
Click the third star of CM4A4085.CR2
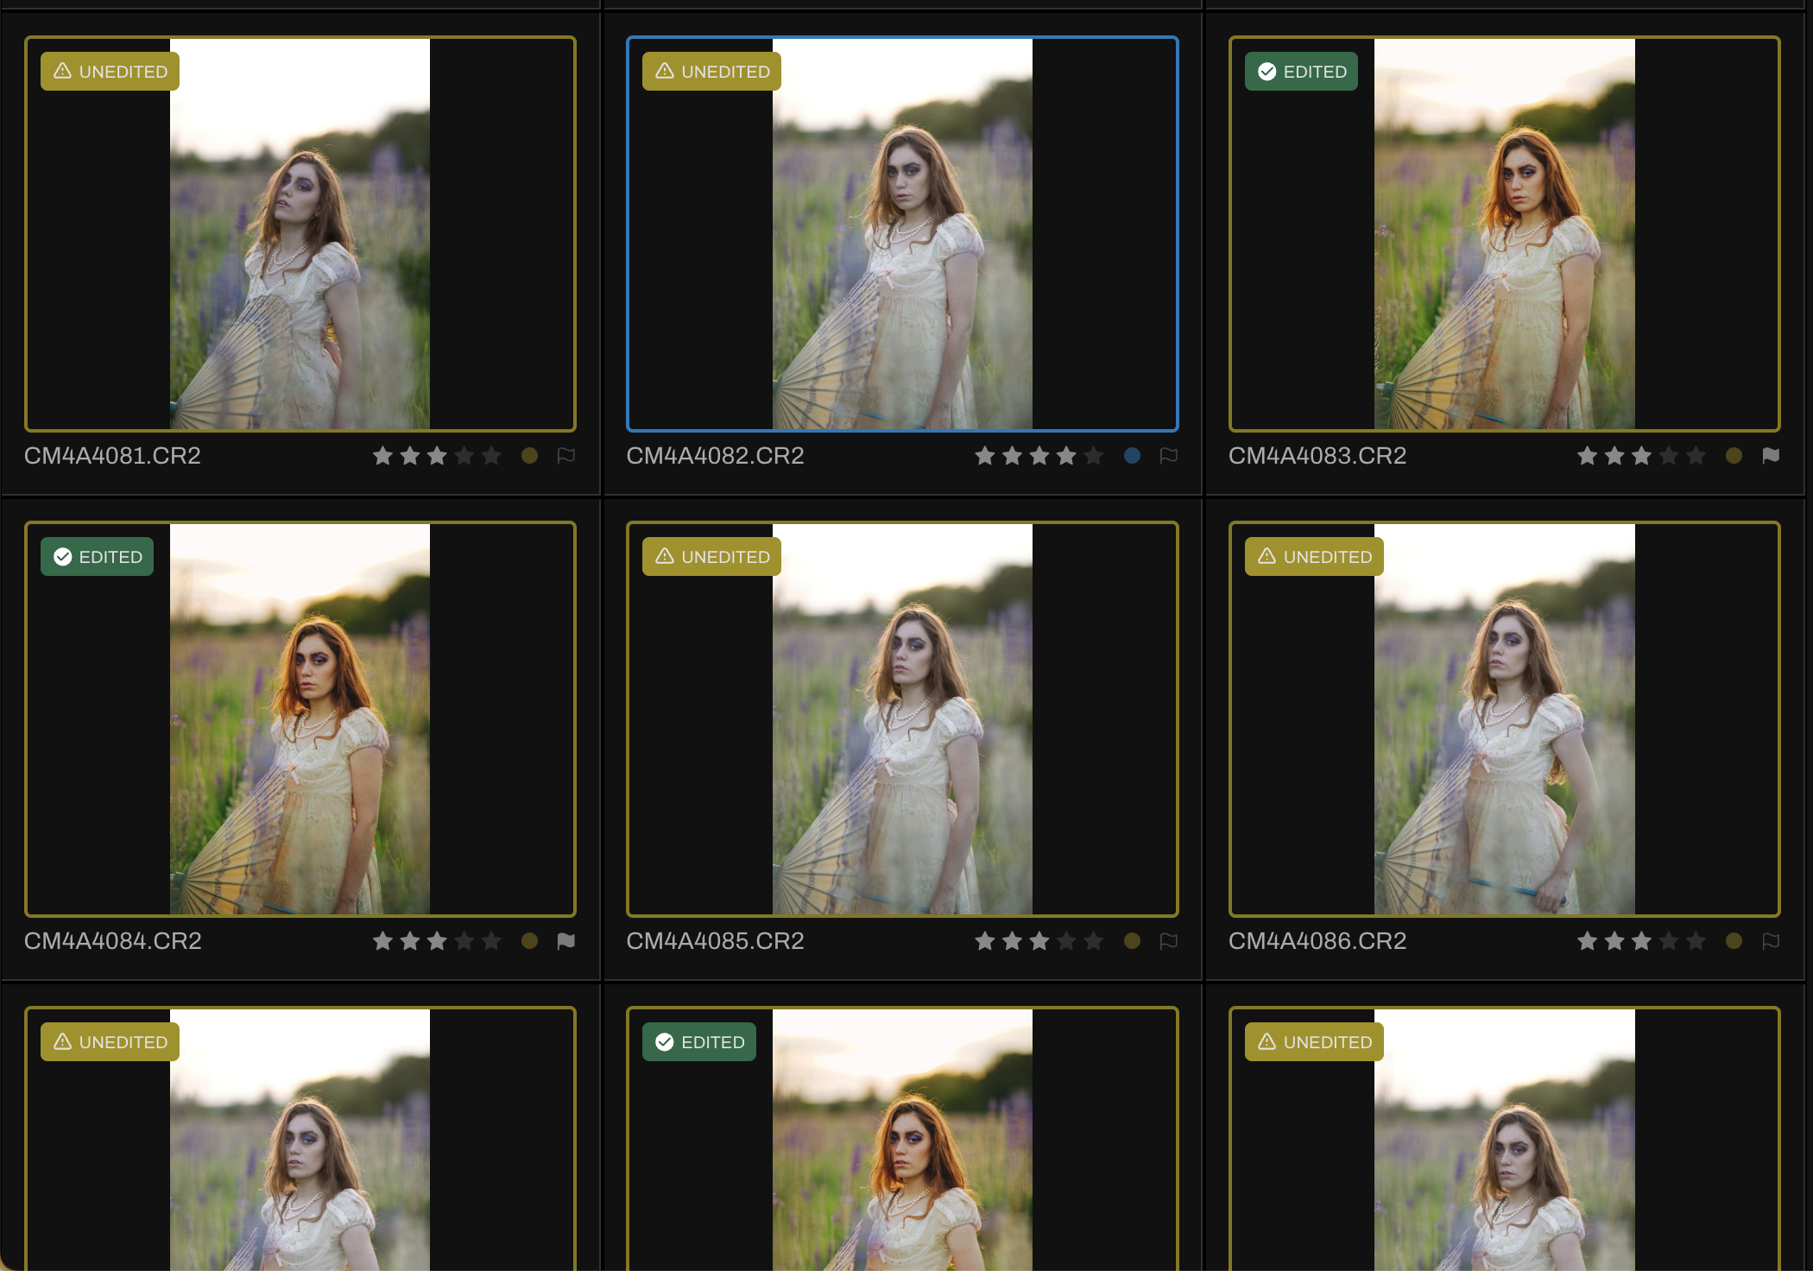[1039, 941]
